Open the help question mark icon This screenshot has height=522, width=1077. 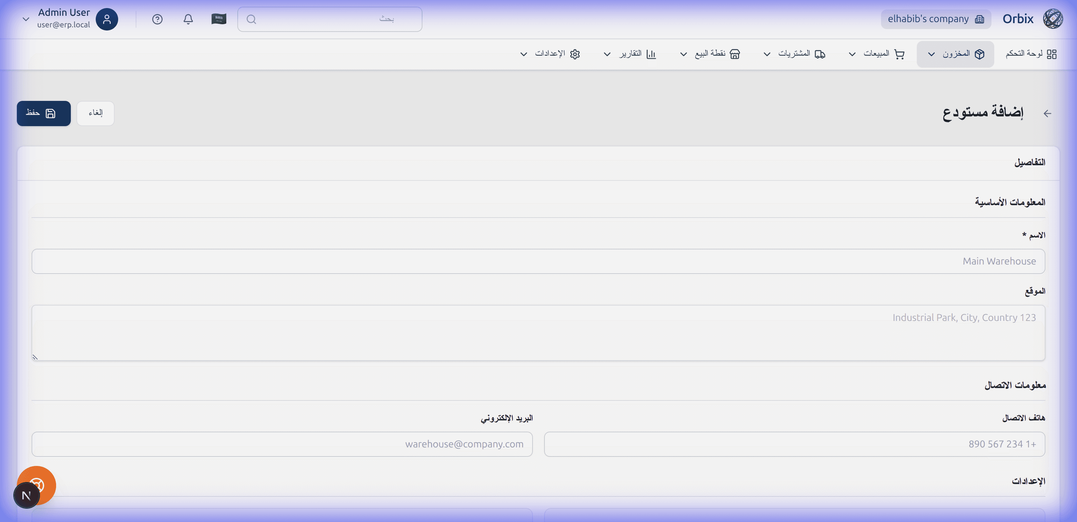point(157,19)
